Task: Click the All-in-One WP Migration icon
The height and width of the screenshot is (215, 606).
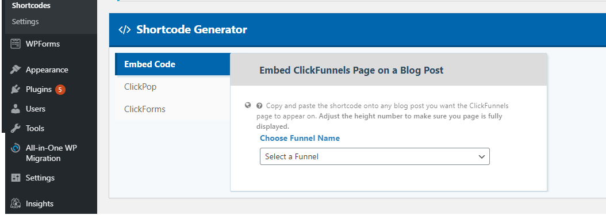Action: click(16, 148)
